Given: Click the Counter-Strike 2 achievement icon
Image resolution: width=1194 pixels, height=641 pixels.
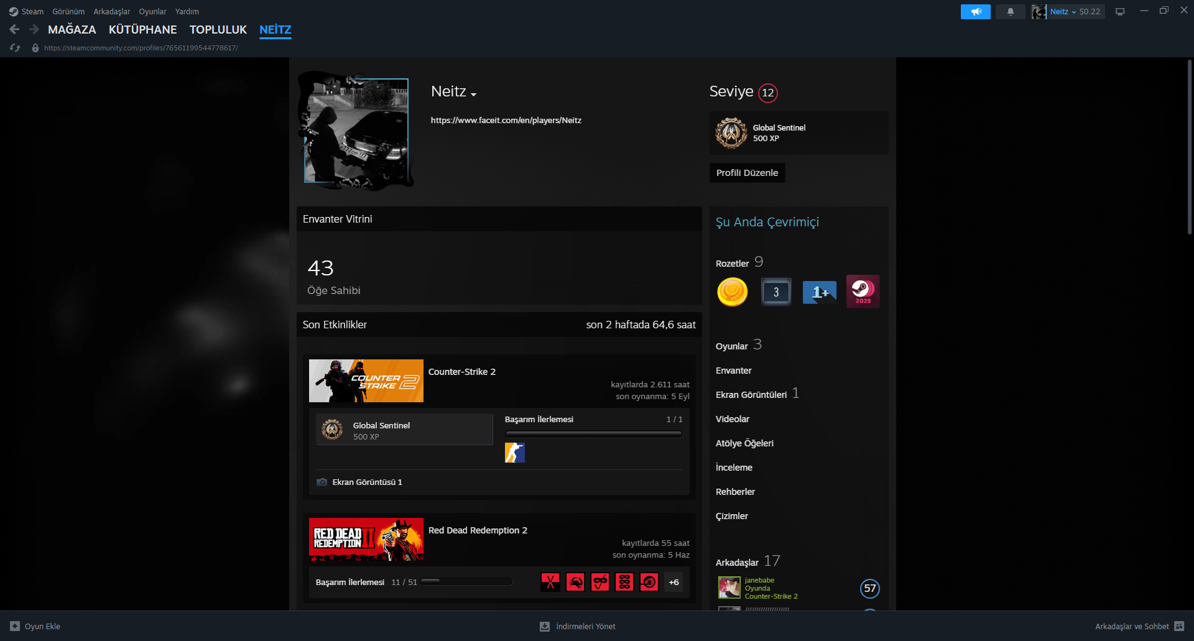Looking at the screenshot, I should (x=515, y=453).
